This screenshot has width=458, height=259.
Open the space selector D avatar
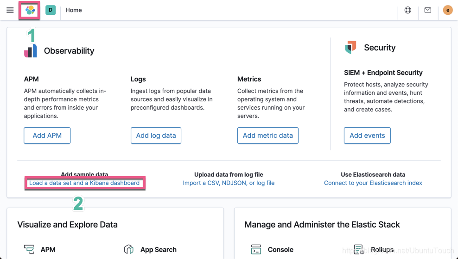point(51,10)
